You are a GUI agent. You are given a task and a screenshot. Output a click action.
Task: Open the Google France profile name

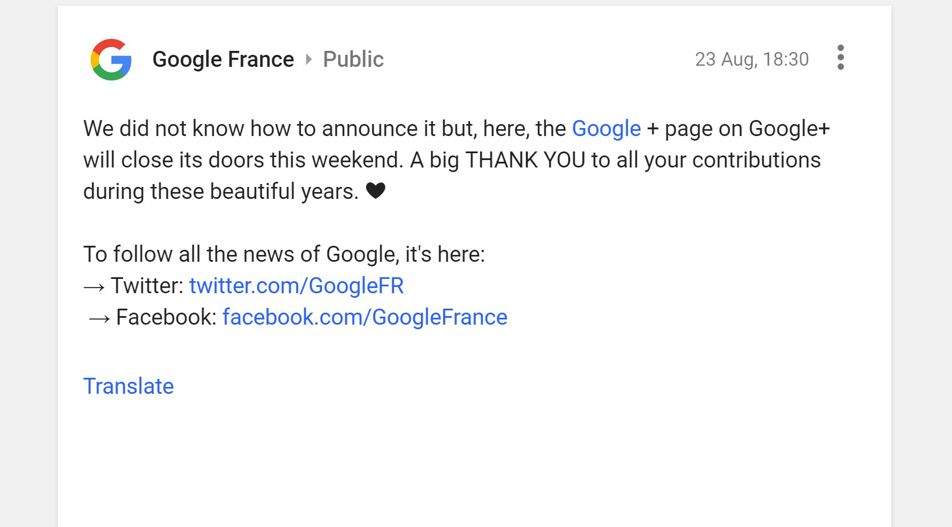(x=223, y=59)
